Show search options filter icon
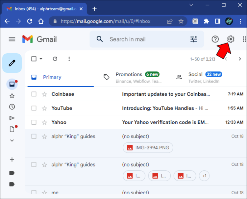The image size is (247, 199). [x=194, y=39]
